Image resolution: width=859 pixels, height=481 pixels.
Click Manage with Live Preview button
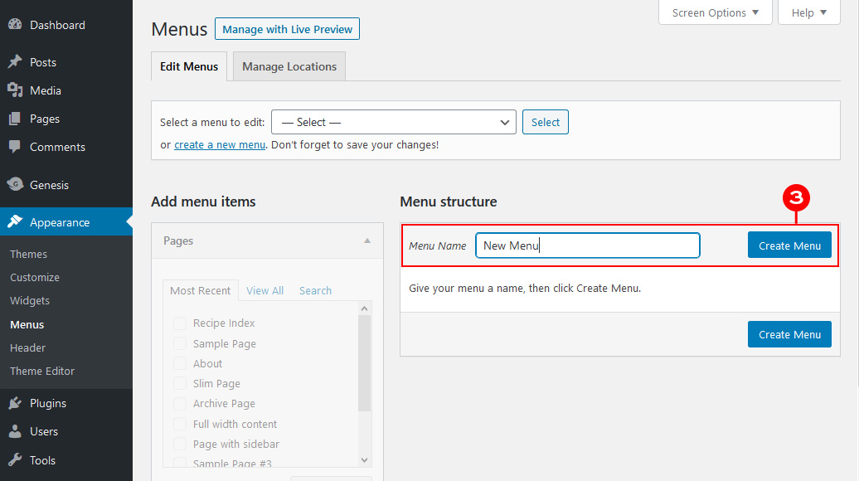coord(287,29)
